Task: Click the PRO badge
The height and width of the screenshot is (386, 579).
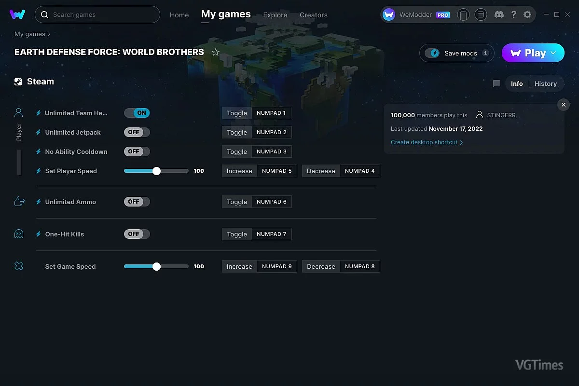Action: pyautogui.click(x=443, y=15)
